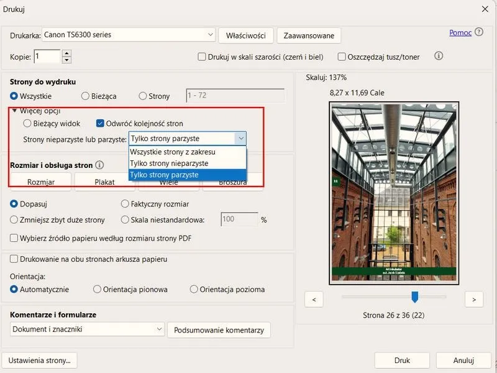This screenshot has width=497, height=373.
Task: Open the Drukarka Canon TS6300 dropdown
Action: [x=129, y=35]
